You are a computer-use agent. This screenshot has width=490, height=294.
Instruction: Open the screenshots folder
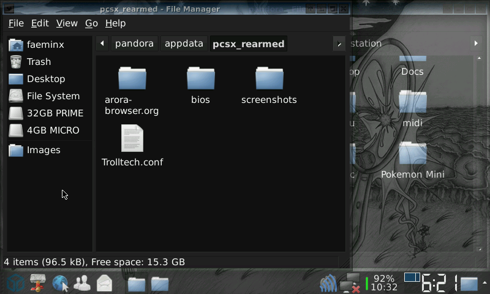point(269,79)
